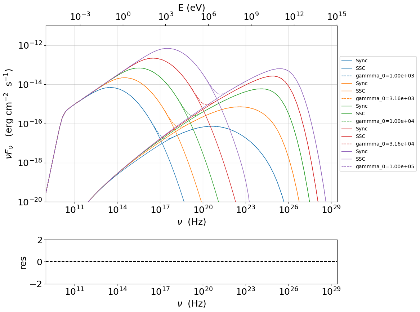Click the 0 tick on the res axis
This screenshot has height=312, width=420.
click(40, 262)
